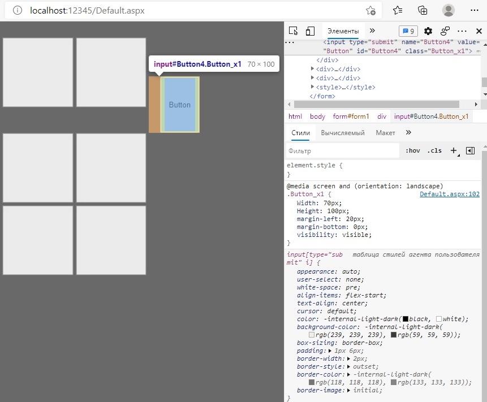Viewport: 487px width, 402px height.
Task: Switch to the Макет tab
Action: pyautogui.click(x=385, y=133)
